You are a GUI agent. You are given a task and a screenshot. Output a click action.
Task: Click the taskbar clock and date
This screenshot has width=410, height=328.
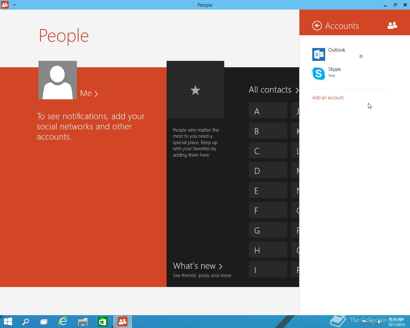pyautogui.click(x=396, y=322)
